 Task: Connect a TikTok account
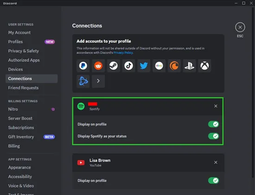[128, 66]
